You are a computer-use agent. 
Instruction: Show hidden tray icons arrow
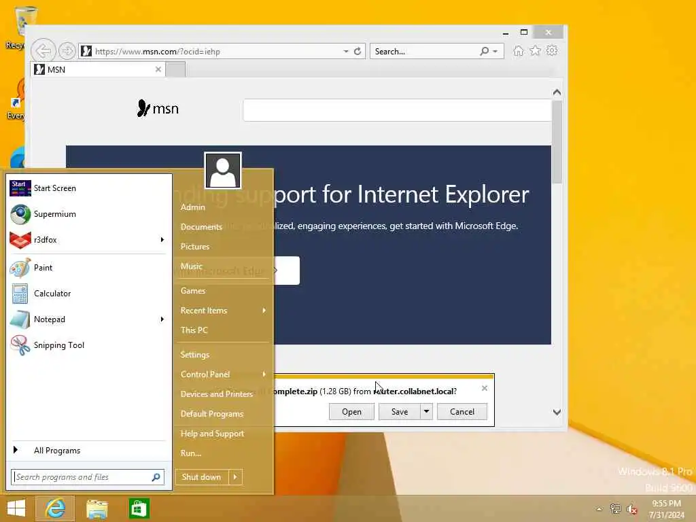coord(599,509)
